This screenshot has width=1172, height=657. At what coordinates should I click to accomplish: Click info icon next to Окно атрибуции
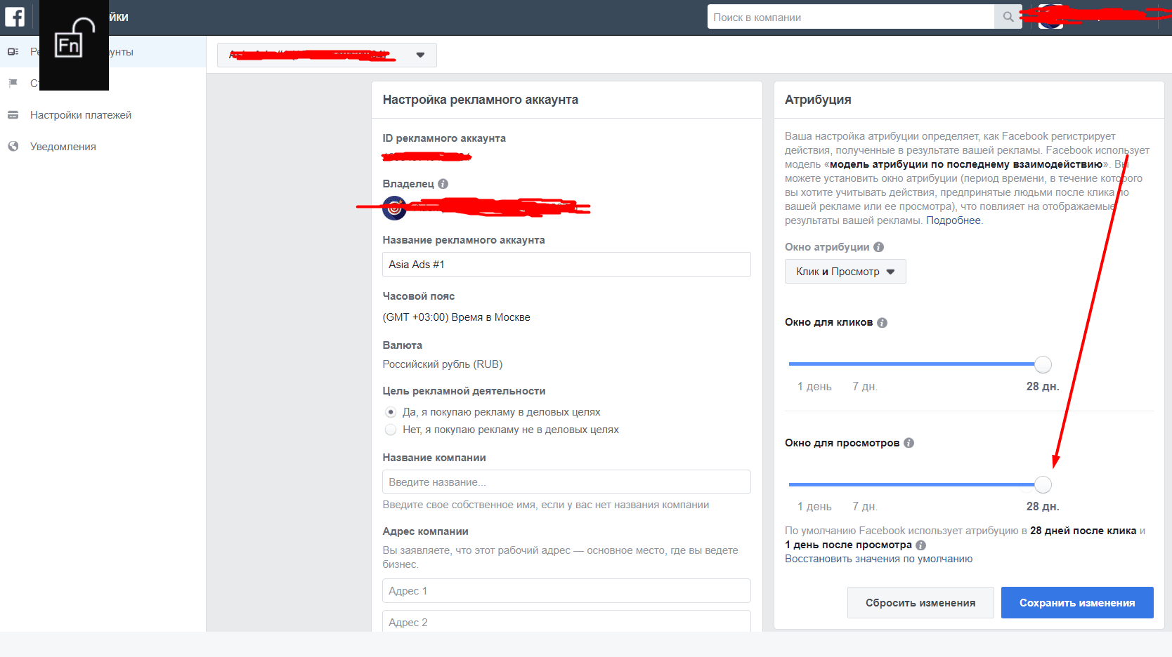pos(878,247)
